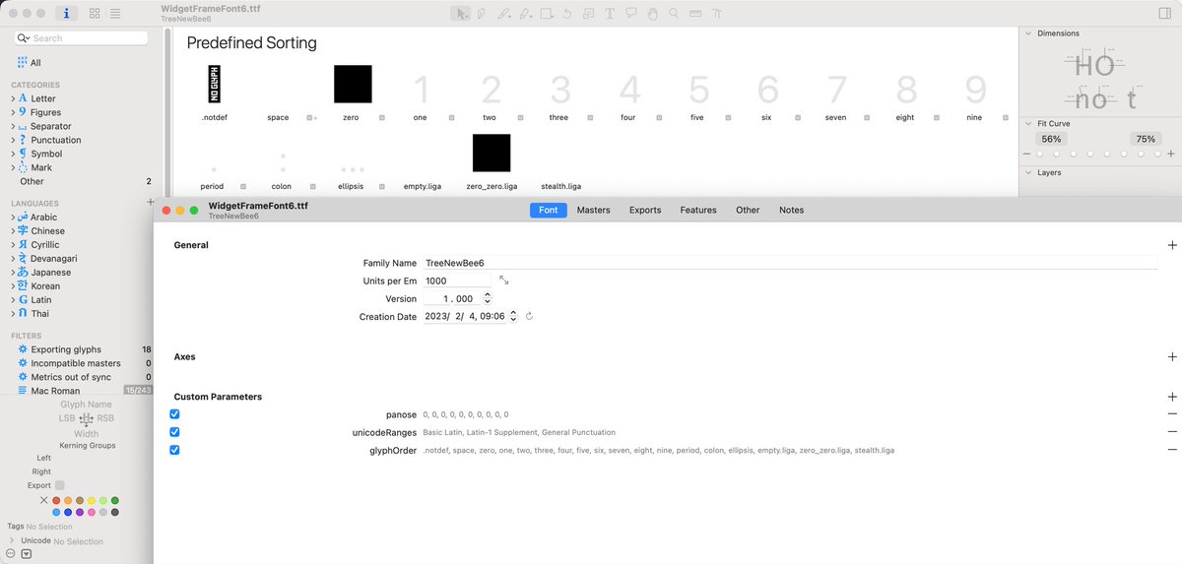The height and width of the screenshot is (564, 1182).
Task: Disable the unicodeRanges custom parameter checkbox
Action: tap(174, 432)
